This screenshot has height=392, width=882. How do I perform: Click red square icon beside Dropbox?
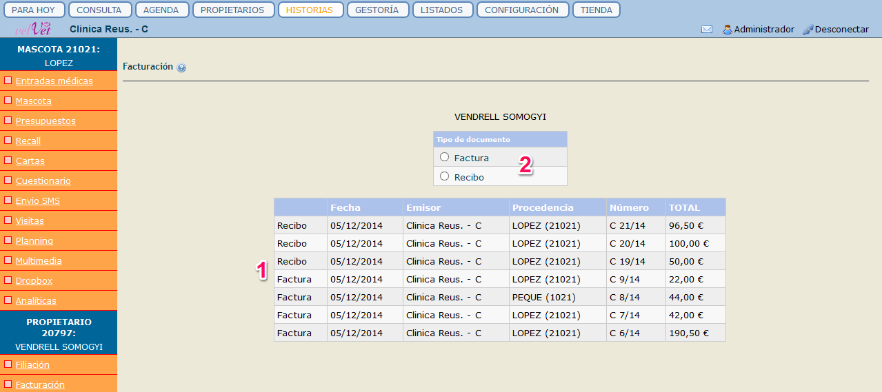[8, 280]
